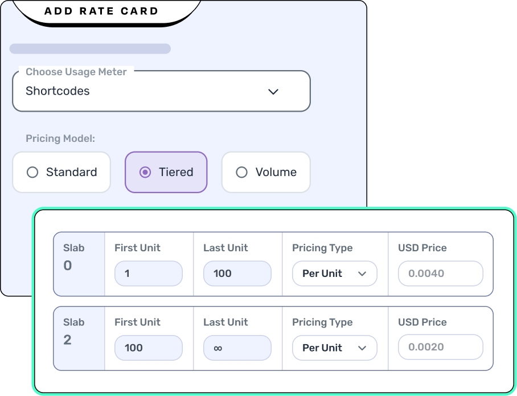Select the Tiered pricing model
Screen dimensions: 517x396
pyautogui.click(x=166, y=172)
